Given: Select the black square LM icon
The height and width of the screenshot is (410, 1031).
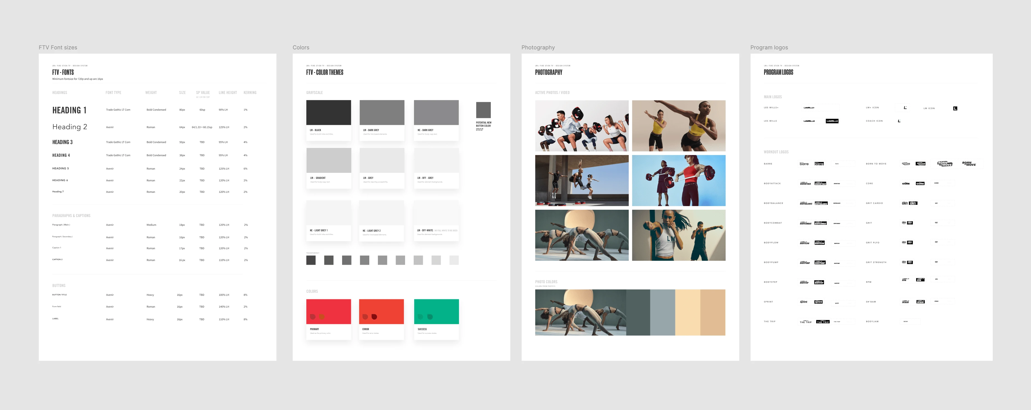Looking at the screenshot, I should tap(955, 108).
